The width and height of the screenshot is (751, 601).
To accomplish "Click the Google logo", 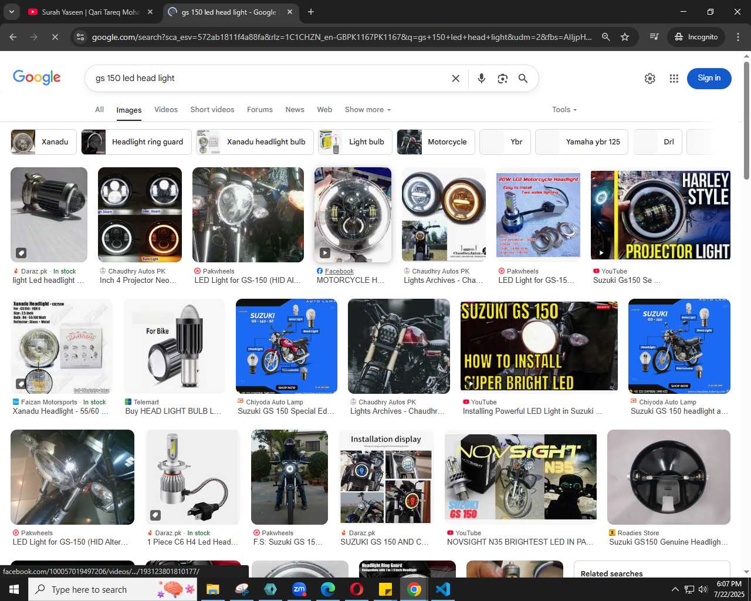I will (x=37, y=77).
